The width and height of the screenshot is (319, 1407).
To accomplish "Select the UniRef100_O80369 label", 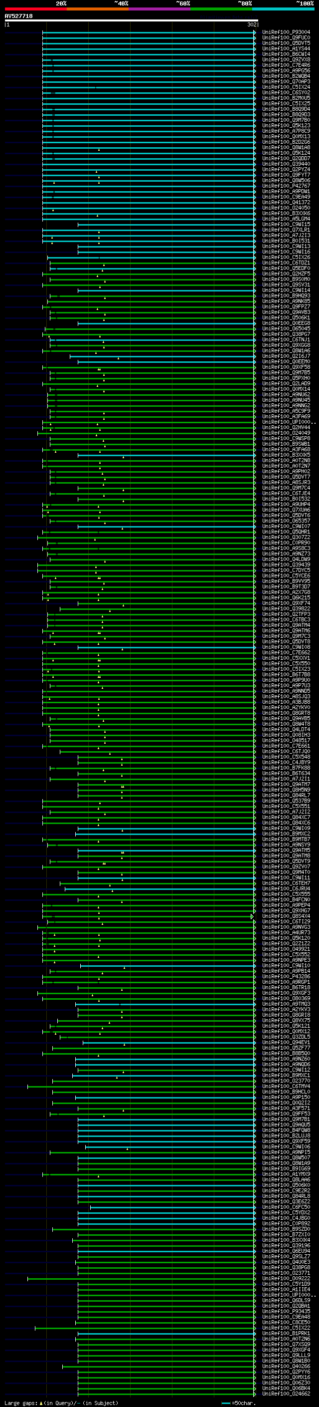I will tap(286, 998).
